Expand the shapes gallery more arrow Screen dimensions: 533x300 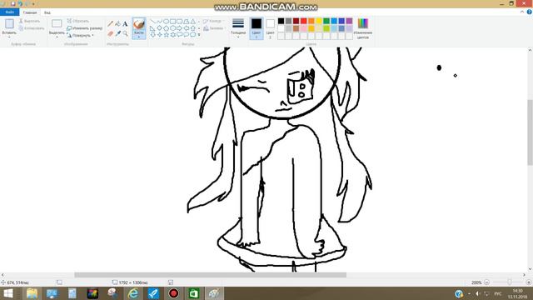pyautogui.click(x=199, y=35)
